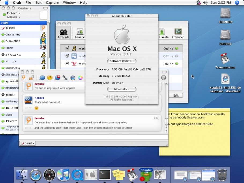Open the Transfer preferences pane

[x=164, y=33]
